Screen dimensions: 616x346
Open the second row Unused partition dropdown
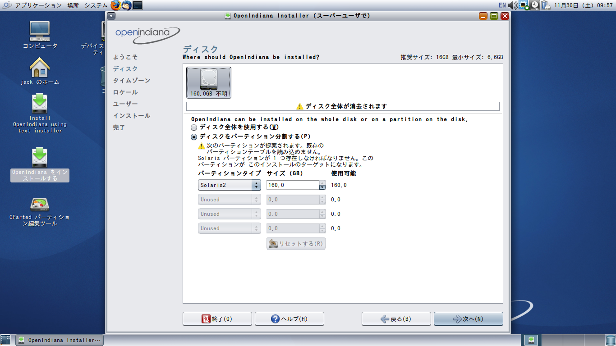coord(230,200)
